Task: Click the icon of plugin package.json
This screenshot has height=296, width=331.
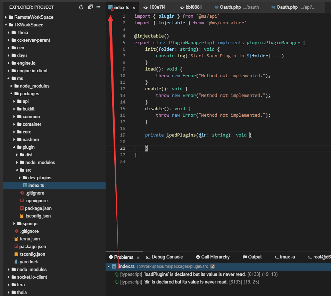Action: point(22,208)
